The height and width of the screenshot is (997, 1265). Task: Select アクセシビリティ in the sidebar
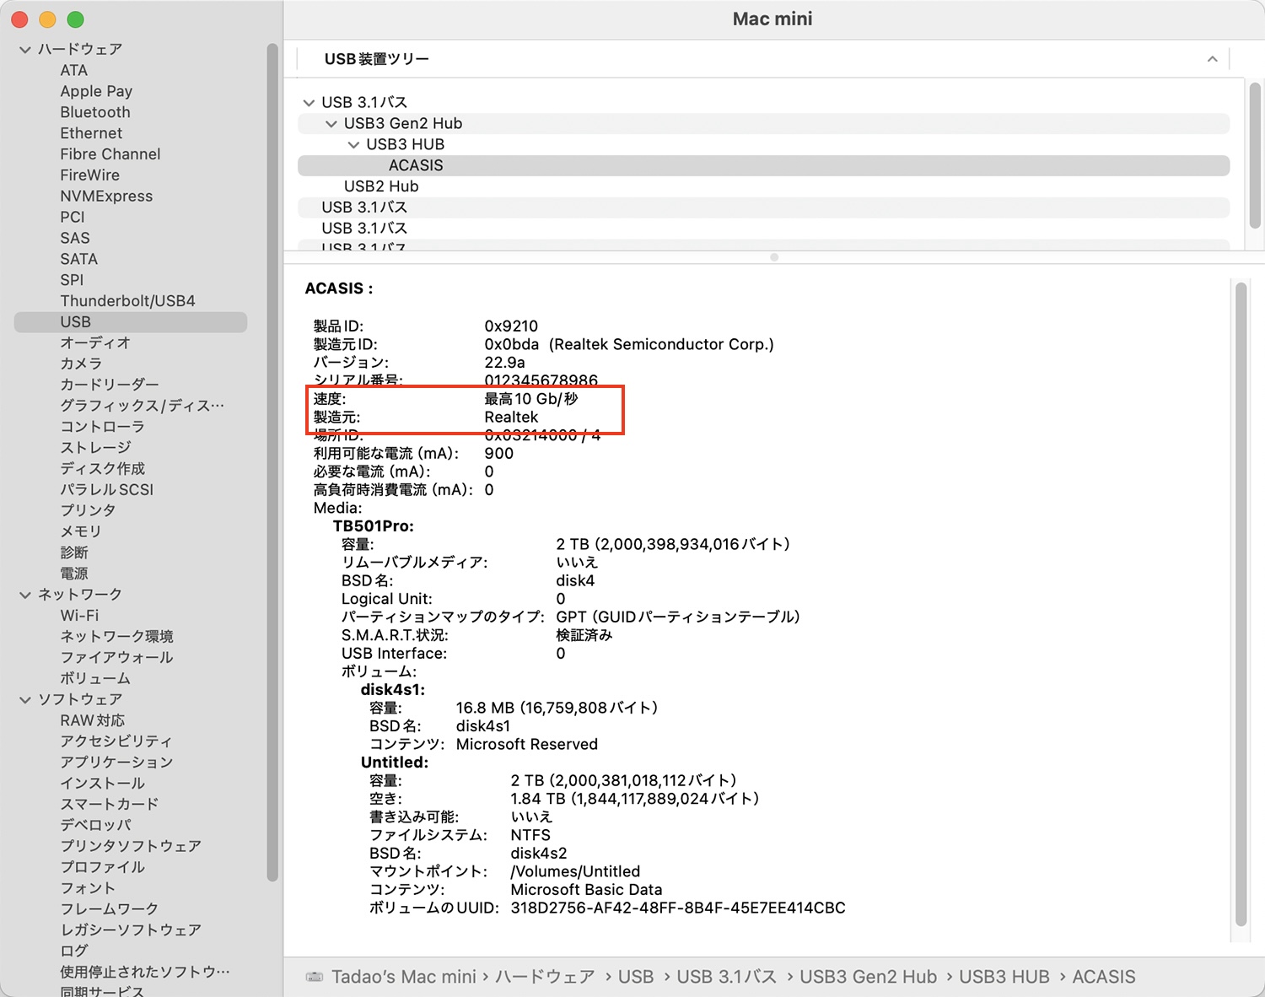[116, 741]
